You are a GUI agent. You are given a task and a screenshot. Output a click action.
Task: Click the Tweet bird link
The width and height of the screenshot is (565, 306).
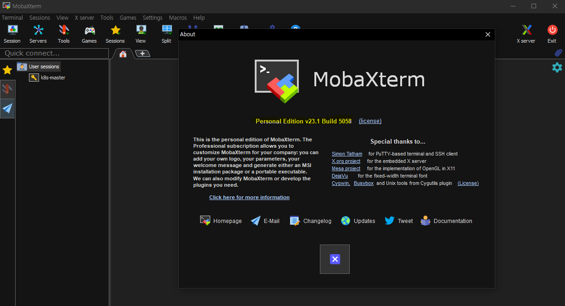point(399,221)
